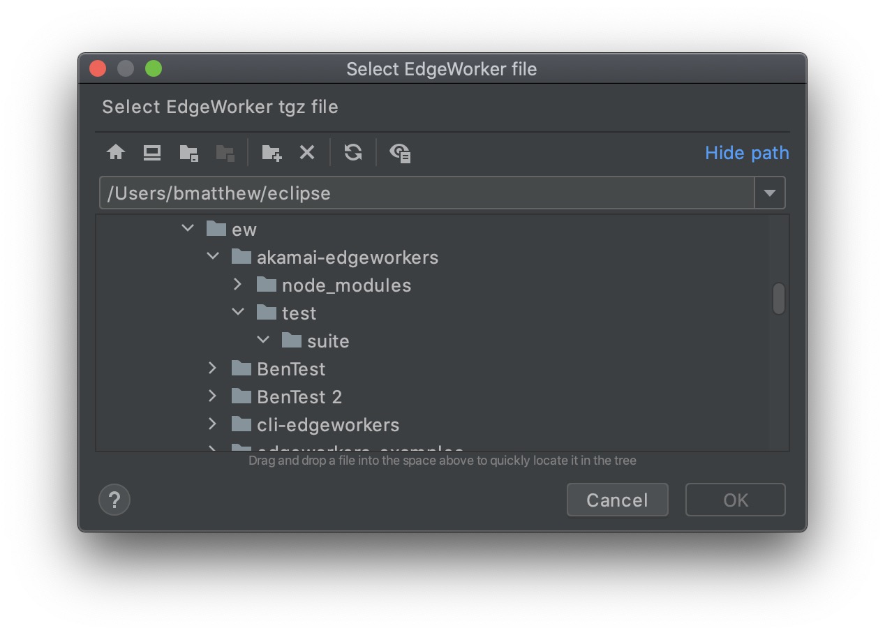Open help with the question mark button
Image resolution: width=885 pixels, height=635 pixels.
[115, 500]
